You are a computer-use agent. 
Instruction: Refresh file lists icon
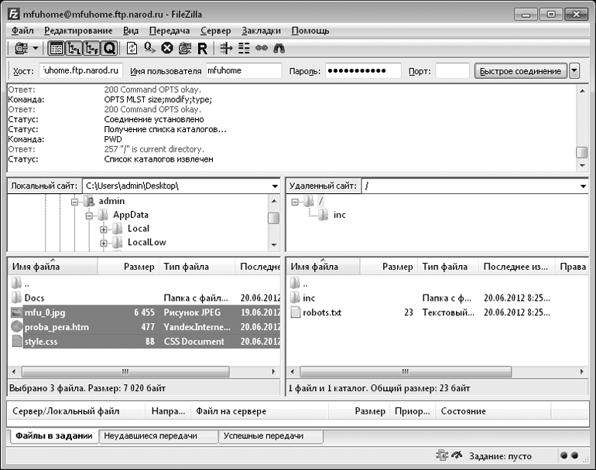coord(132,48)
